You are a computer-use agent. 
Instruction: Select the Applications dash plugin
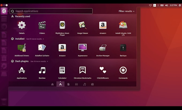pos(22,70)
